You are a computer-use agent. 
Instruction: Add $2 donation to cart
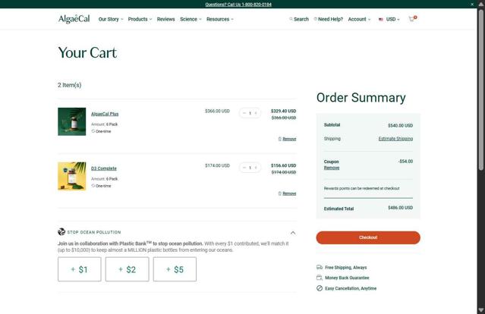(x=127, y=269)
